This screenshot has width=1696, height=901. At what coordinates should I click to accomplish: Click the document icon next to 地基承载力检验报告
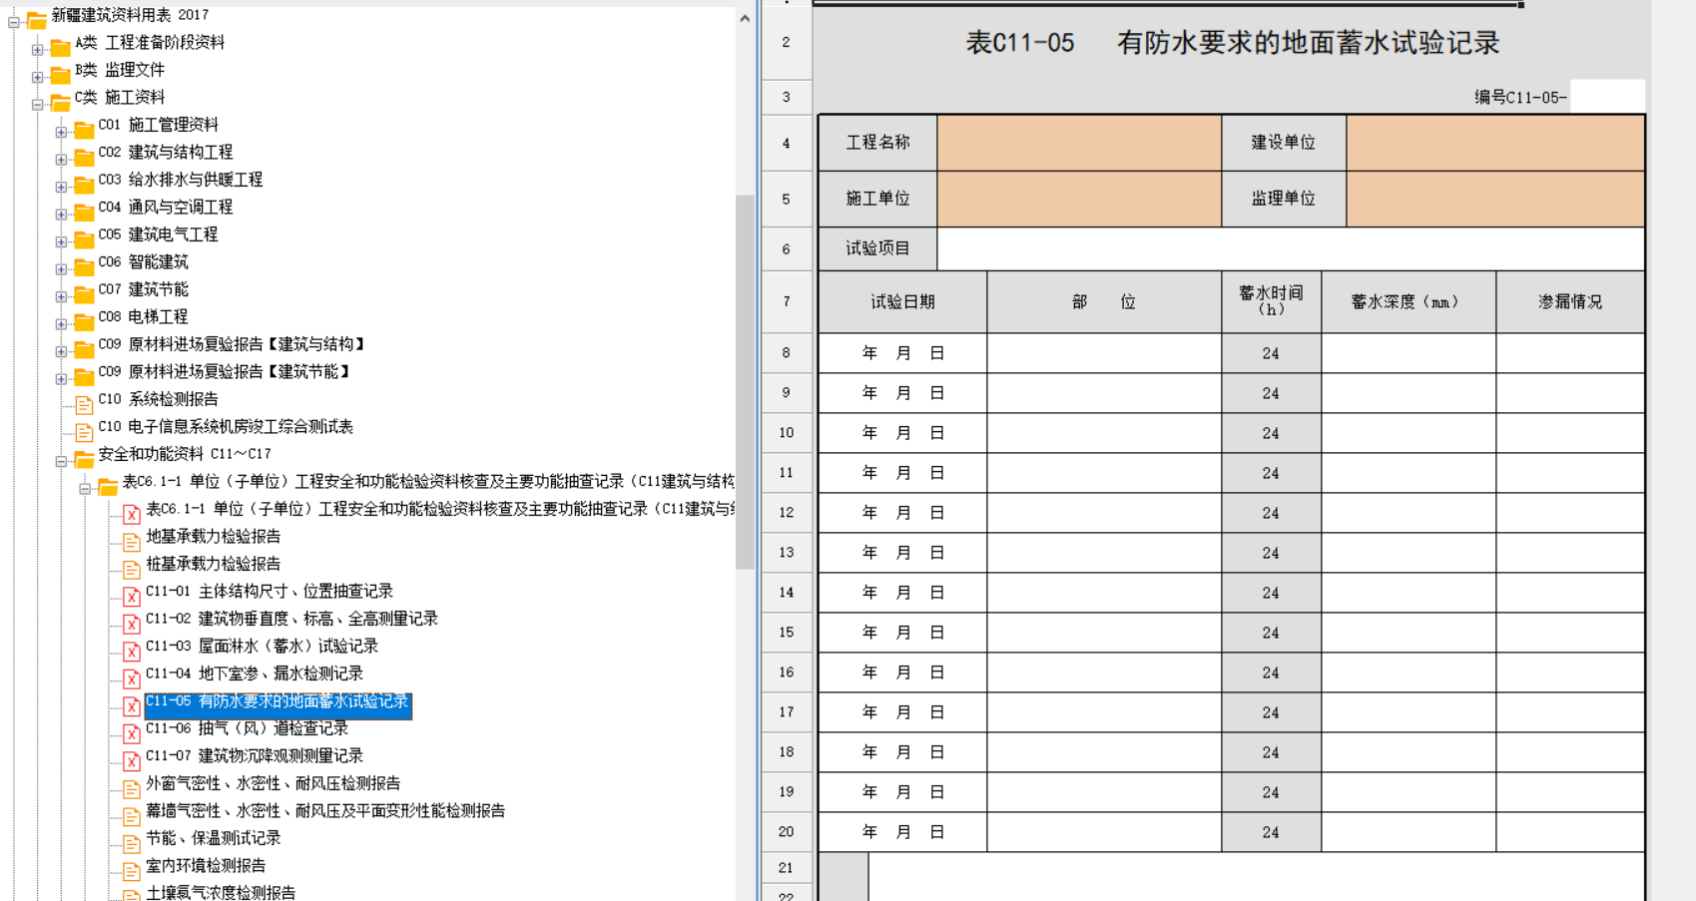click(131, 539)
